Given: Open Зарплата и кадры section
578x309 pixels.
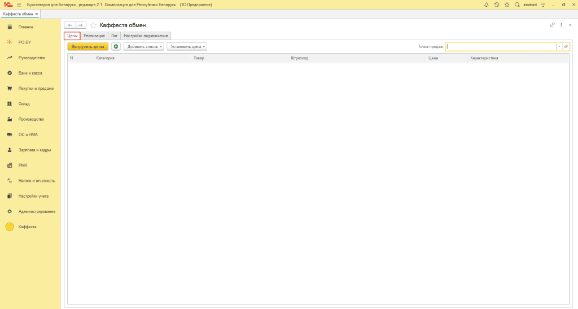Looking at the screenshot, I should (30, 150).
